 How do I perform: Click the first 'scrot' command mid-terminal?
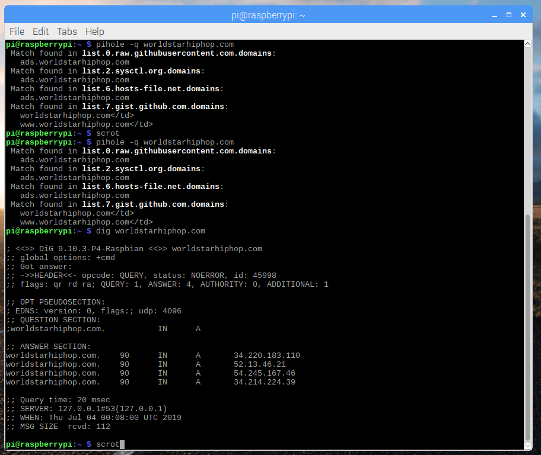click(x=107, y=133)
